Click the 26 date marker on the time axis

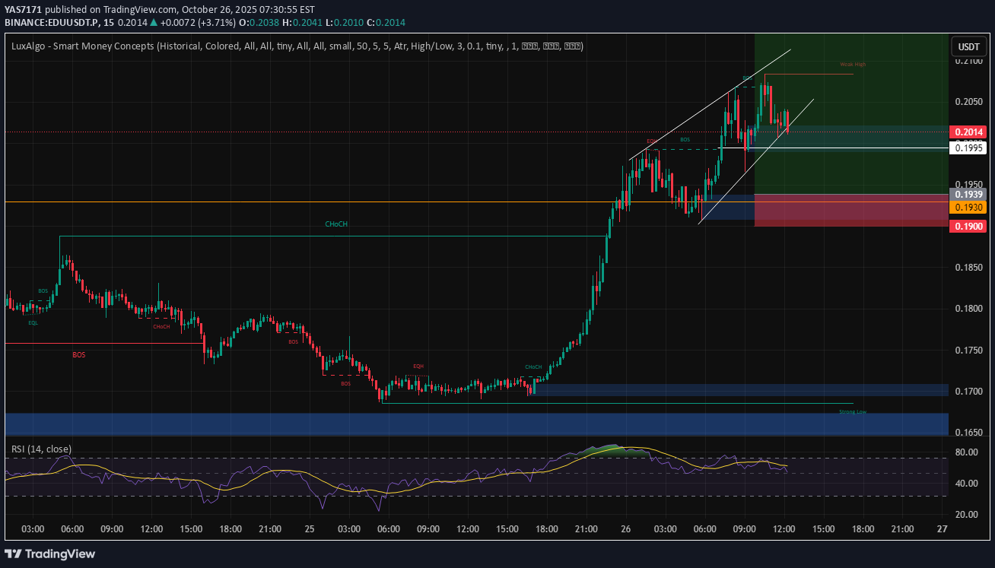coord(625,528)
